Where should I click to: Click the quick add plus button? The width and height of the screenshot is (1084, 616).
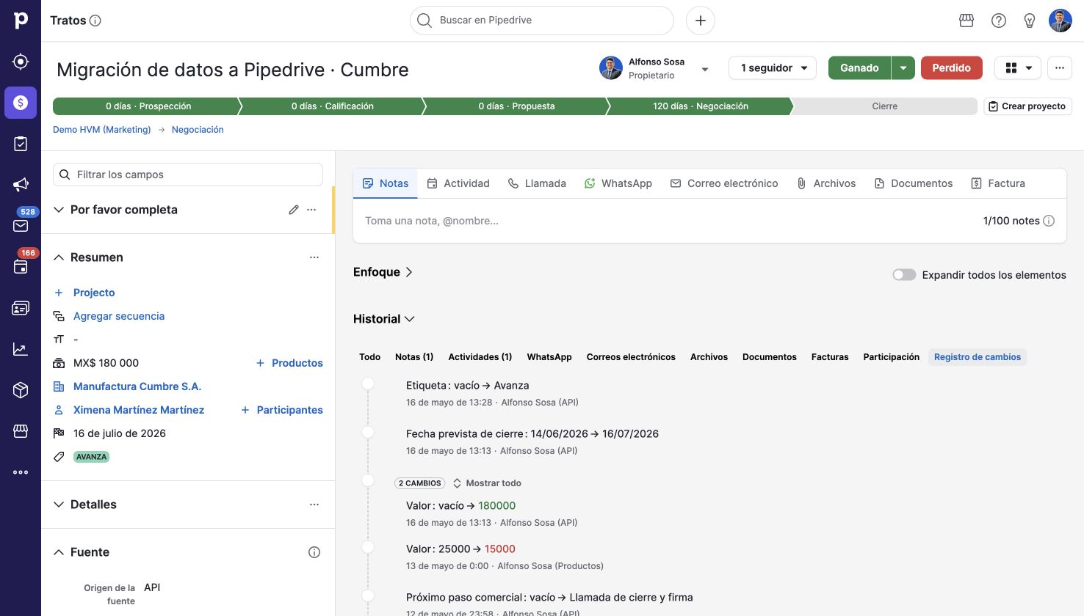[701, 21]
